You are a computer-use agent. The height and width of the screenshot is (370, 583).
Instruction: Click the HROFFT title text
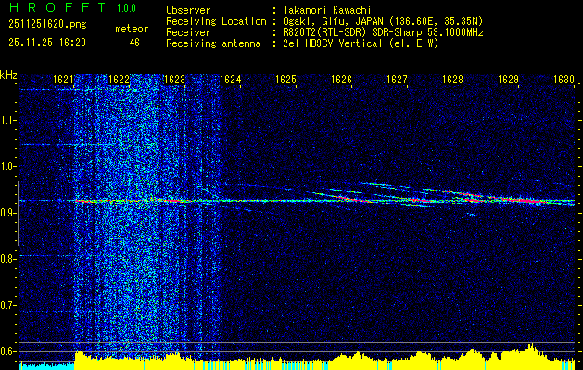[57, 7]
